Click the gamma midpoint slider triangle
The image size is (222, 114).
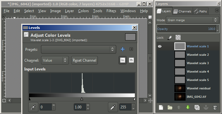[82, 99]
